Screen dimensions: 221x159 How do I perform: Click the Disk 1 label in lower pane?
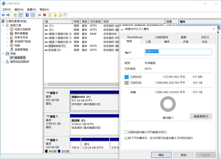52,117
